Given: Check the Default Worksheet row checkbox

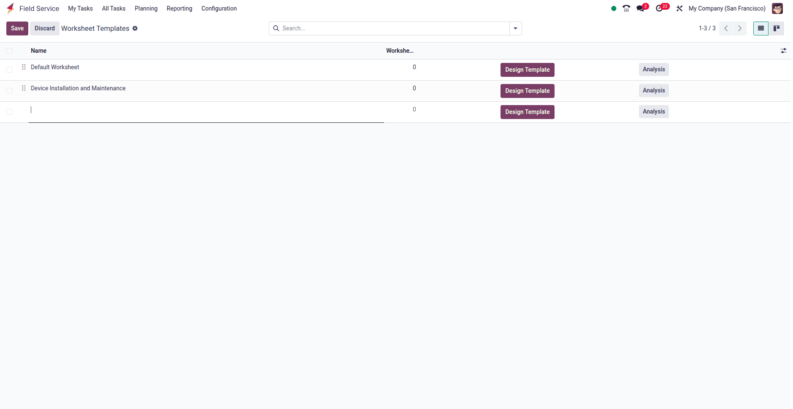Looking at the screenshot, I should (x=9, y=70).
